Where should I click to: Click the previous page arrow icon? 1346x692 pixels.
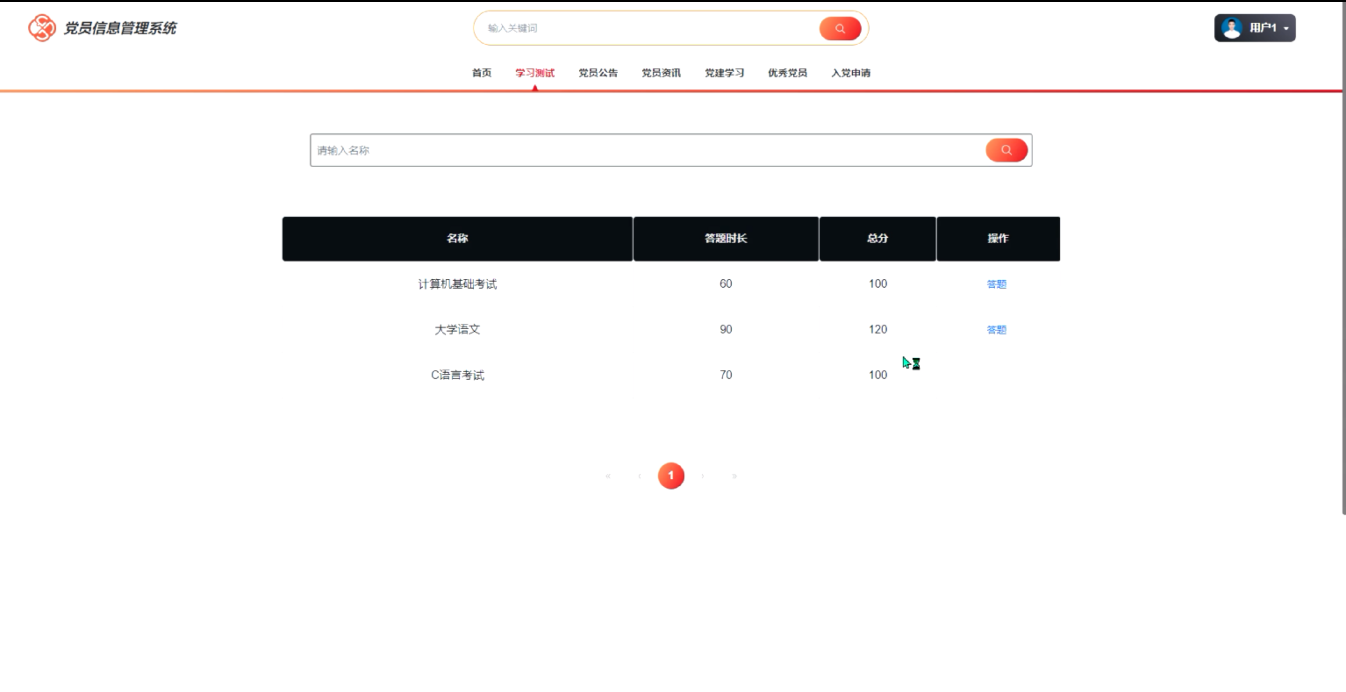(640, 476)
